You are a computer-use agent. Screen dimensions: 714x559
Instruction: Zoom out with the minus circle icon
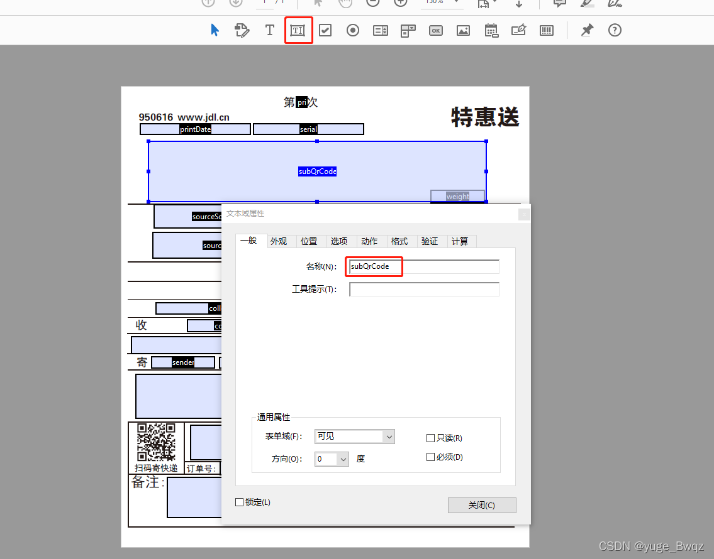(x=373, y=3)
